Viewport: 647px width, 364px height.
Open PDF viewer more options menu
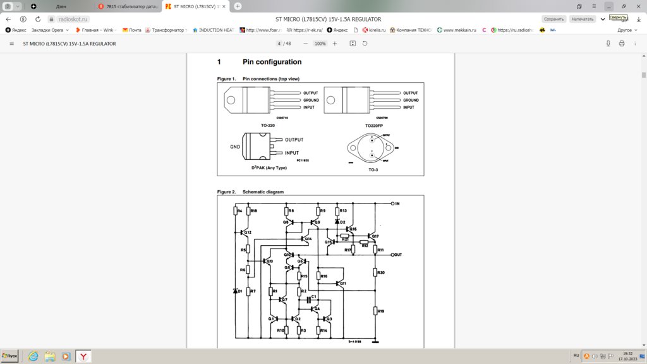pyautogui.click(x=635, y=44)
